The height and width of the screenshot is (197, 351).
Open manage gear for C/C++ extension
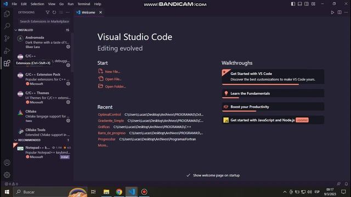tap(68, 65)
